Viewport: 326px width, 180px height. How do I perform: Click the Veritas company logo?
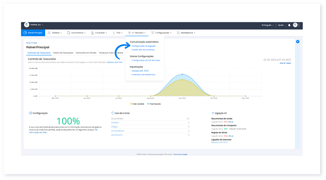(x=27, y=25)
